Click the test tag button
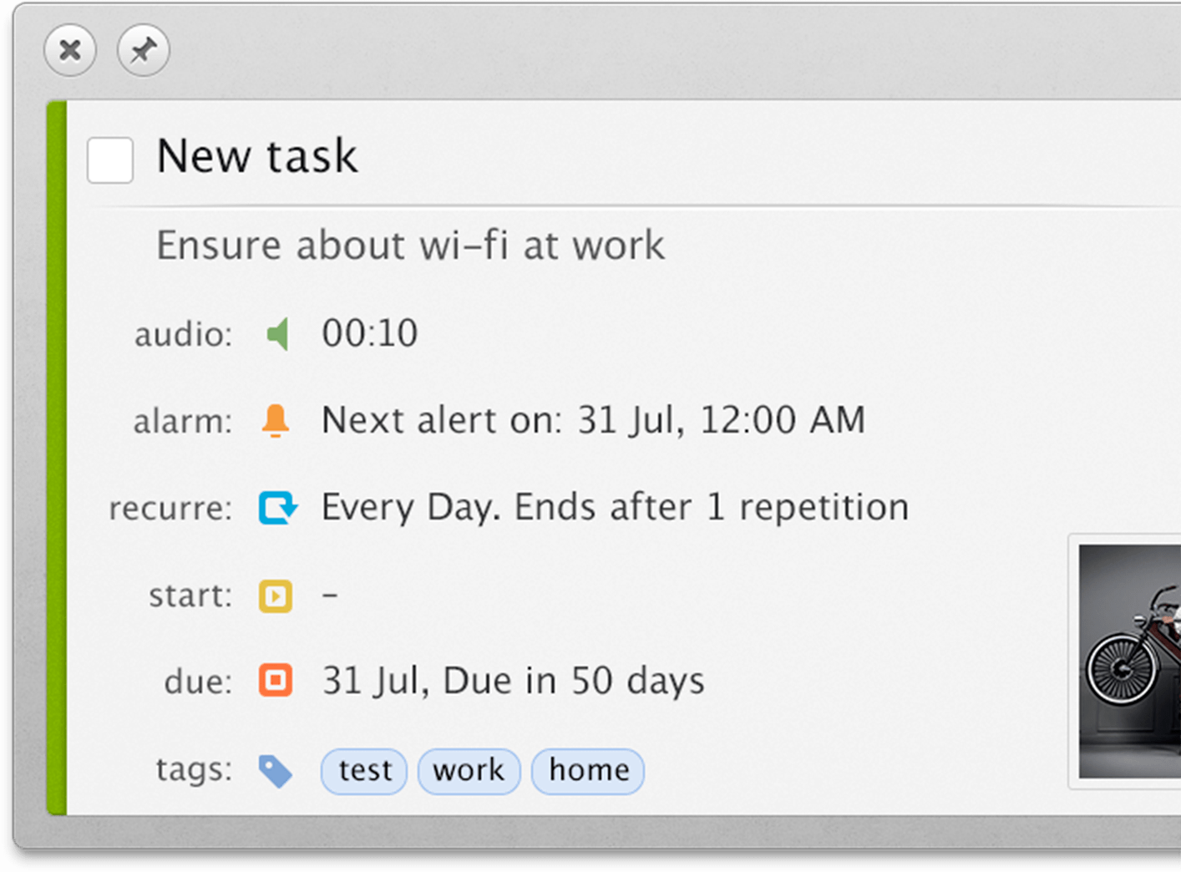Image resolution: width=1181 pixels, height=872 pixels. pyautogui.click(x=363, y=771)
